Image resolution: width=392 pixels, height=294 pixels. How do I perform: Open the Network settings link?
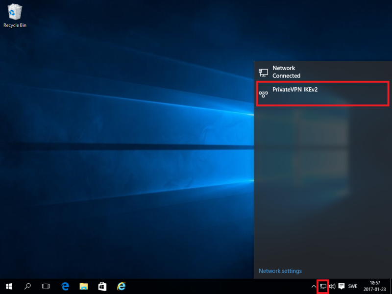(x=280, y=271)
